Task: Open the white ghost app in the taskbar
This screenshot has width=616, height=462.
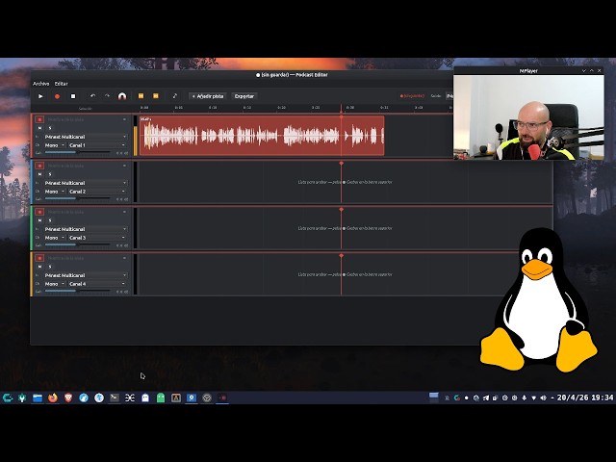Action: tap(145, 398)
